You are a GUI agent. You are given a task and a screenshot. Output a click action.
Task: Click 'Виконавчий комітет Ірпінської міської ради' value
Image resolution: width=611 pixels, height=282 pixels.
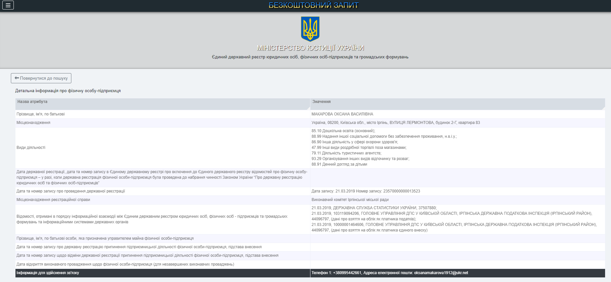pyautogui.click(x=350, y=200)
